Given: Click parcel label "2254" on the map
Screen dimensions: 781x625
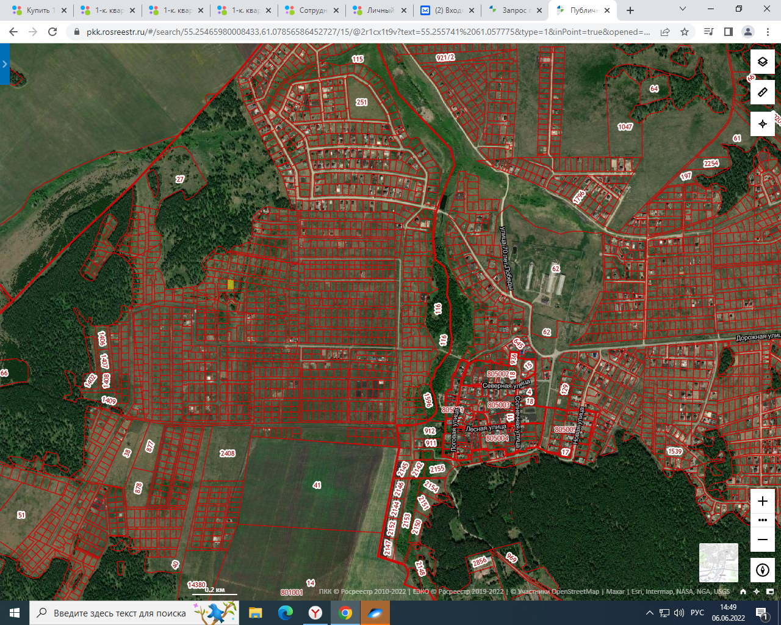Looking at the screenshot, I should coord(711,164).
